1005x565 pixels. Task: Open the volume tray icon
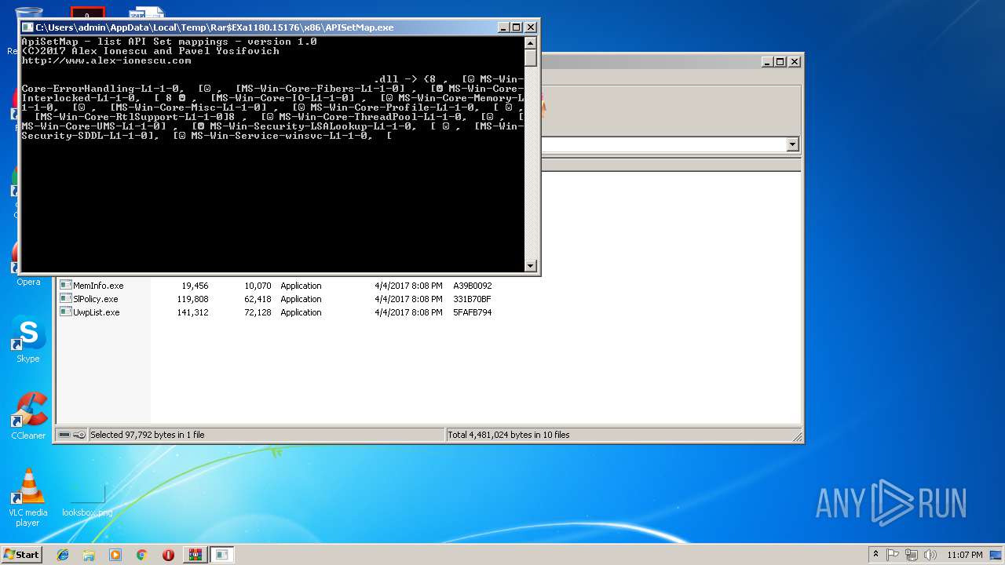(x=930, y=555)
